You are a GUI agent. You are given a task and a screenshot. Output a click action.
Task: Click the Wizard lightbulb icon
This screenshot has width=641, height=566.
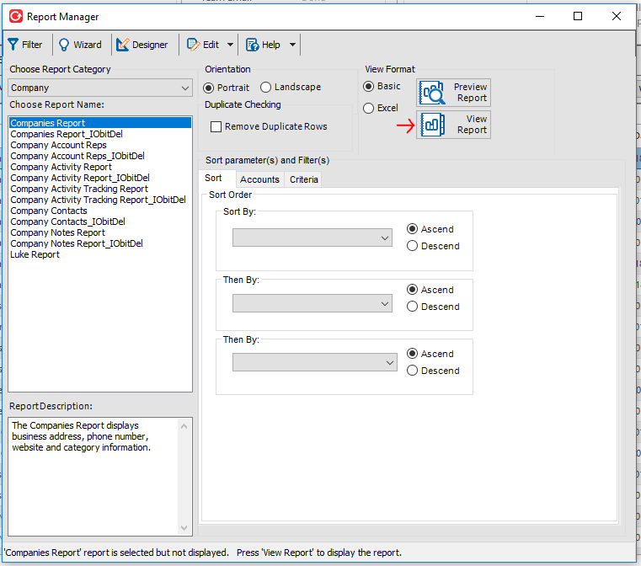(64, 45)
